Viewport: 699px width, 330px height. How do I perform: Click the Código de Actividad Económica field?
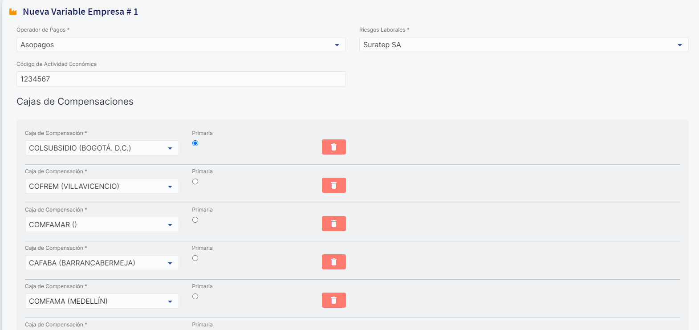181,79
